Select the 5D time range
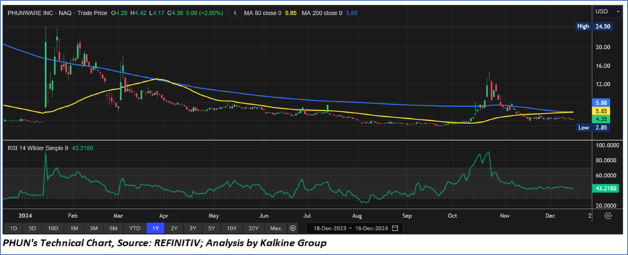 [32, 228]
